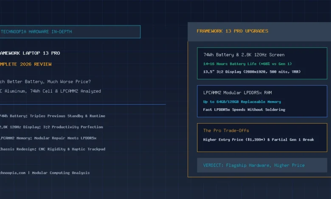Click 'Better Battery, Much Worse Price?' line
The width and height of the screenshot is (331, 199).
point(49,81)
